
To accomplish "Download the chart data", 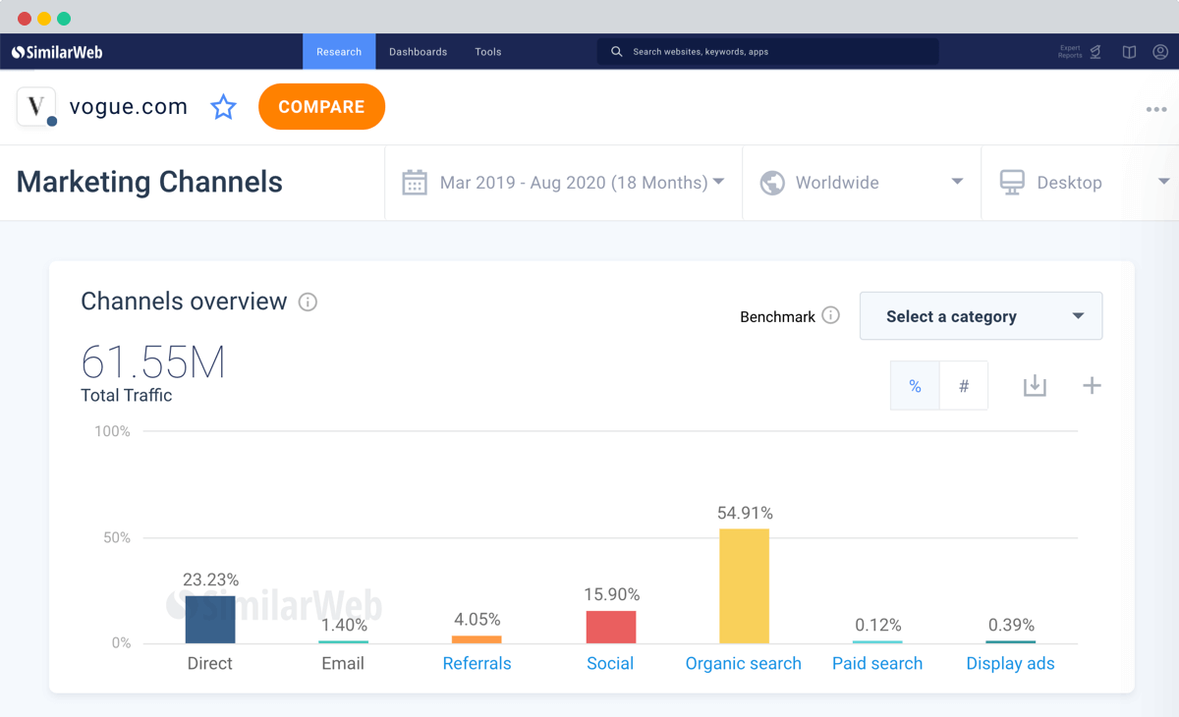I will 1035,386.
